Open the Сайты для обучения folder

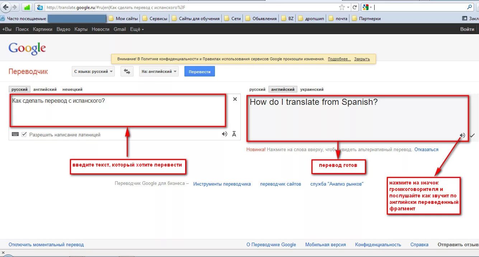coord(196,18)
